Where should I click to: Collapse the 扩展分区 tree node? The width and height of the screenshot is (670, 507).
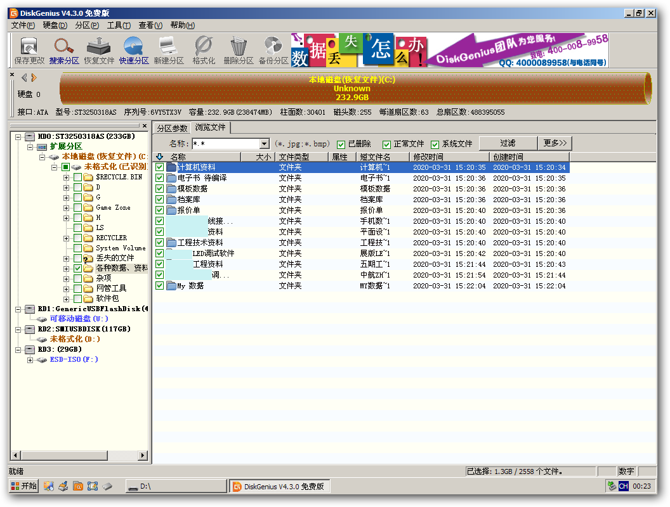pyautogui.click(x=30, y=147)
